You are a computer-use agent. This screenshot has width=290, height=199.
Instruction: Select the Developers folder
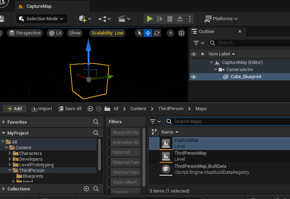coord(31,159)
